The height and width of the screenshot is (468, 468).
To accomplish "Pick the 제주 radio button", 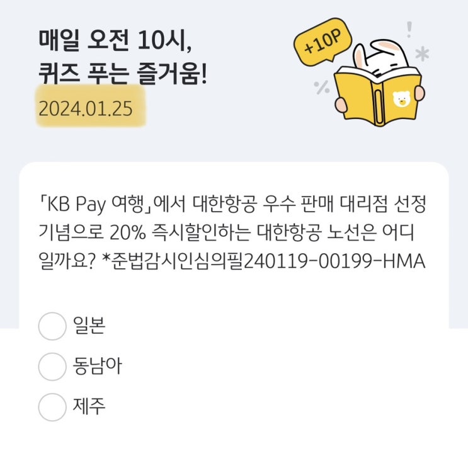I will click(x=52, y=406).
